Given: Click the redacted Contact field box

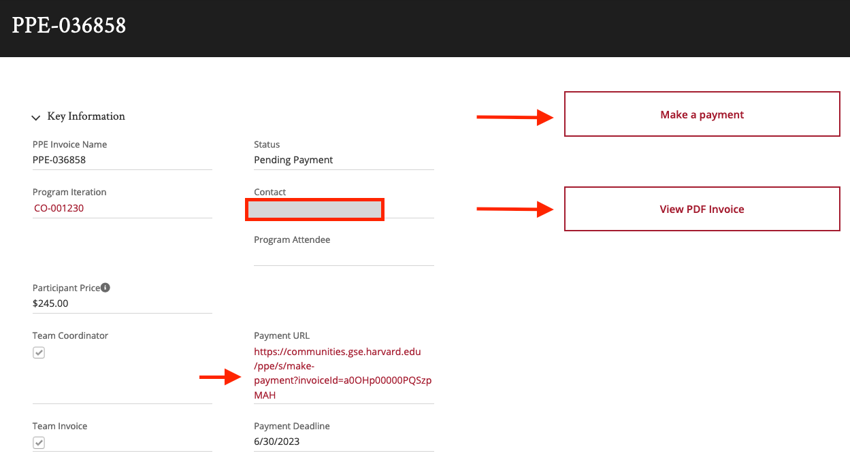Looking at the screenshot, I should pyautogui.click(x=315, y=210).
